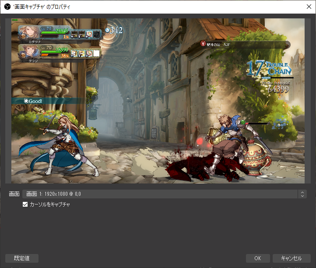
Task: Click the DOUBLE CHAIN text in preview
Action: pos(279,69)
